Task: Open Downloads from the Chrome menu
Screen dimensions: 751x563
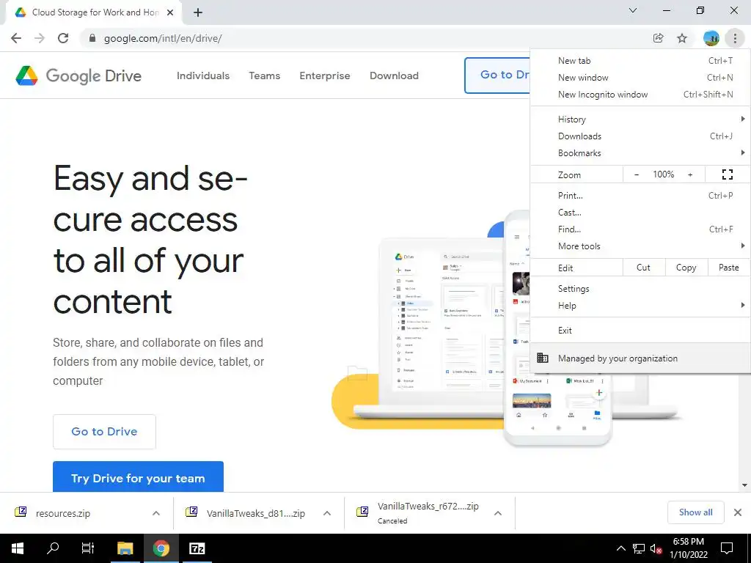Action: (x=640, y=136)
